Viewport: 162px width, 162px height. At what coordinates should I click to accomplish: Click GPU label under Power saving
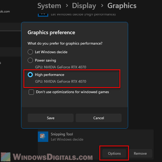[61, 67]
